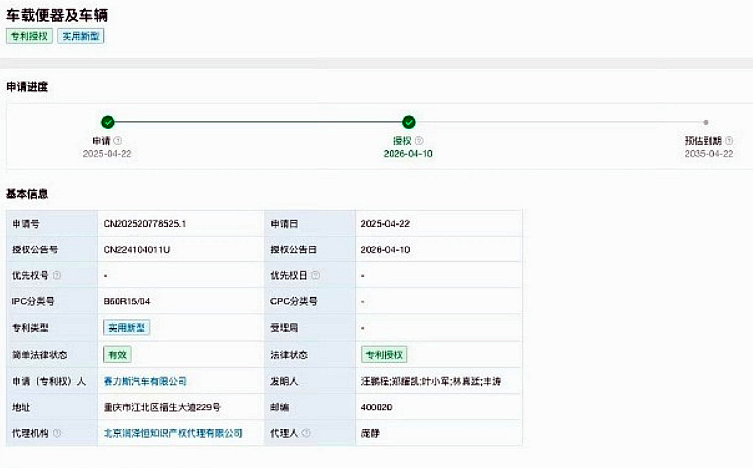Screen dimensions: 753x468
Task: Click the help icon beside 代理人
Action: (306, 433)
